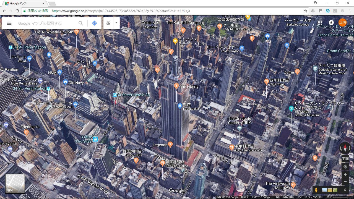The width and height of the screenshot is (354, 199).
Task: Focus the Google マップを検索する search box
Action: coord(47,23)
